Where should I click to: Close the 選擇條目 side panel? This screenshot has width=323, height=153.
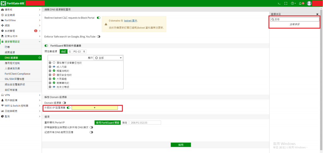(317, 14)
